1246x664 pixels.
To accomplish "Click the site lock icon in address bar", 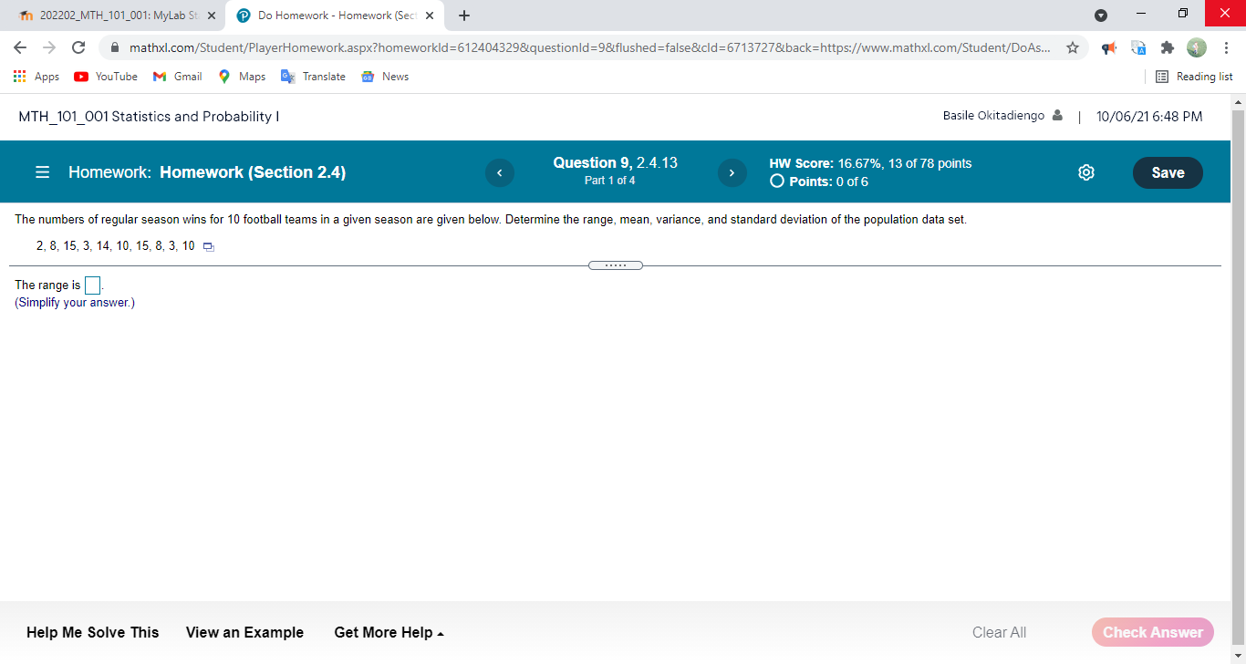I will click(116, 47).
